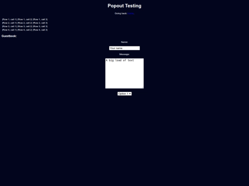The height and width of the screenshot is (186, 249).
Task: Click table cell 'Row 1, cell 3'
Action: [x=40, y=19]
